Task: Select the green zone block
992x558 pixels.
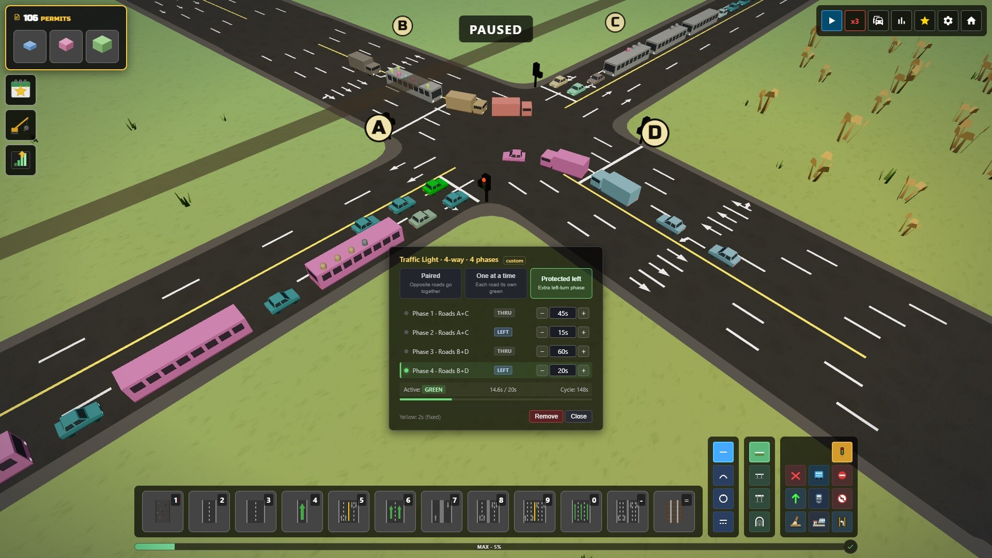Action: pos(102,46)
